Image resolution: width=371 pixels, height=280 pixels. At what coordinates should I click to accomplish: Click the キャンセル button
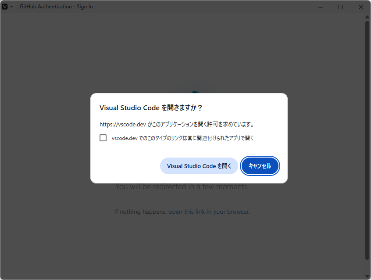coord(260,166)
